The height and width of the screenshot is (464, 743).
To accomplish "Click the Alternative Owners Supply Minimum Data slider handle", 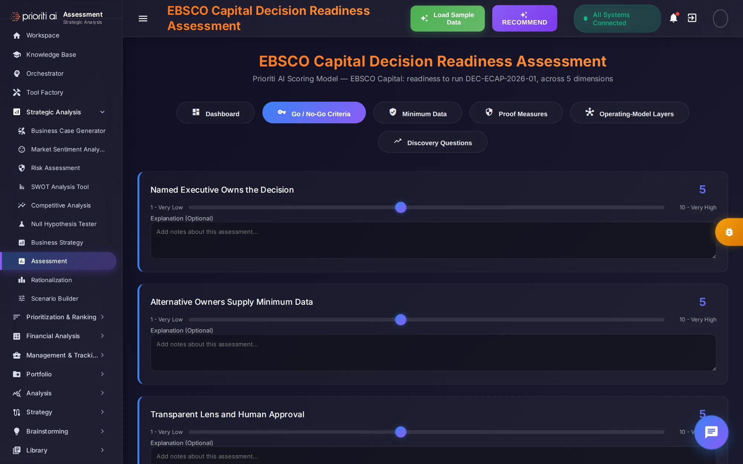I will click(x=400, y=320).
